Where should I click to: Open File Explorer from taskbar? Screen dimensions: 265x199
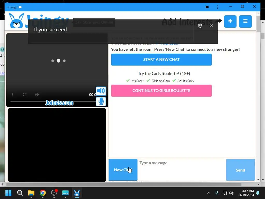(x=31, y=193)
